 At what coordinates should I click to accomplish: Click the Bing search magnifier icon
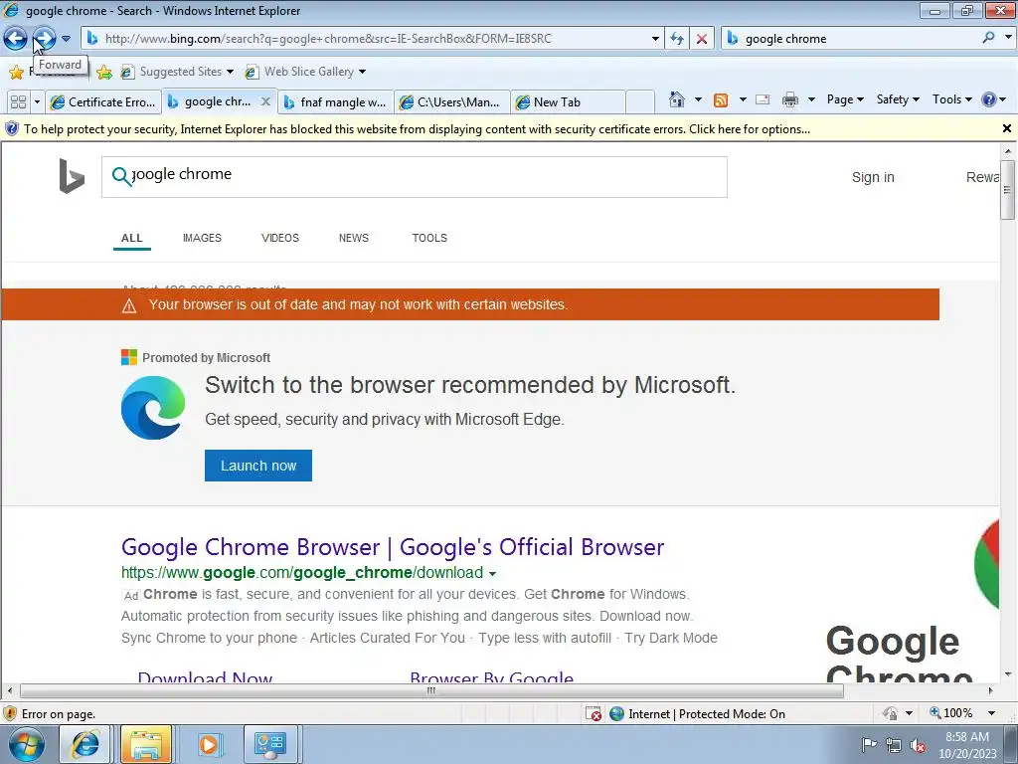tap(121, 176)
